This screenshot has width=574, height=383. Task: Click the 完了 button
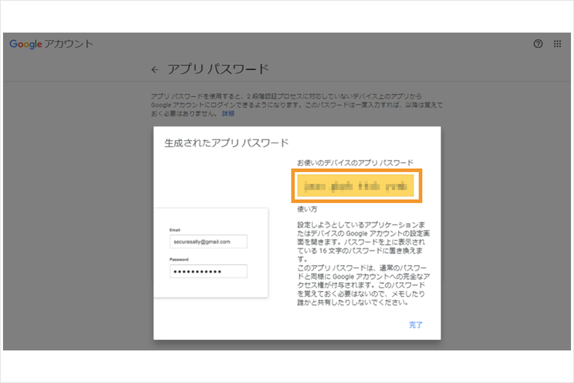click(415, 324)
